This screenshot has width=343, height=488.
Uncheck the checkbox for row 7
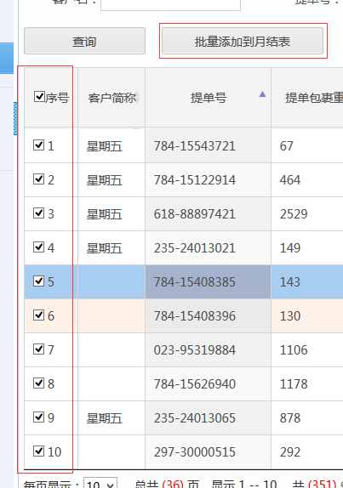tap(38, 349)
